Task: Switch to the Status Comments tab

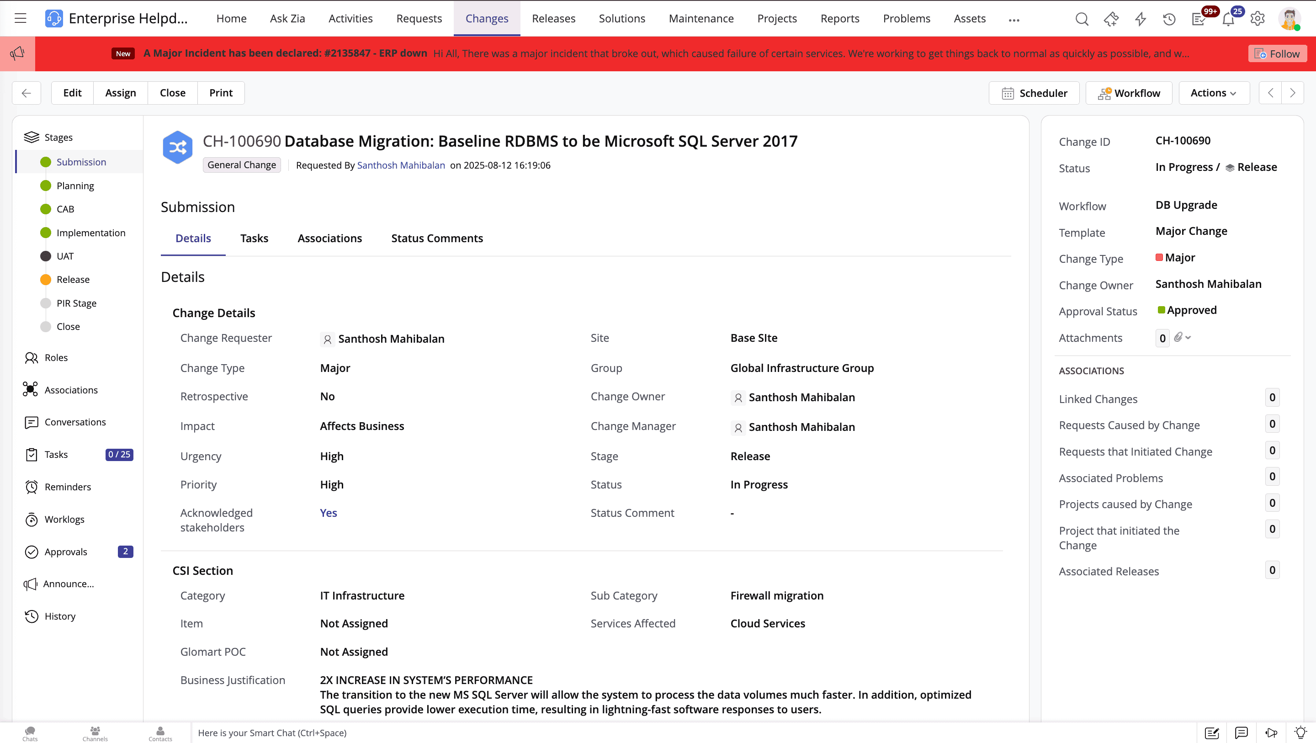Action: coord(437,238)
